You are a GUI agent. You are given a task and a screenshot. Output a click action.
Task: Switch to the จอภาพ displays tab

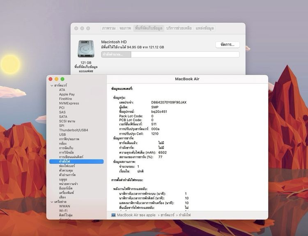pyautogui.click(x=125, y=28)
